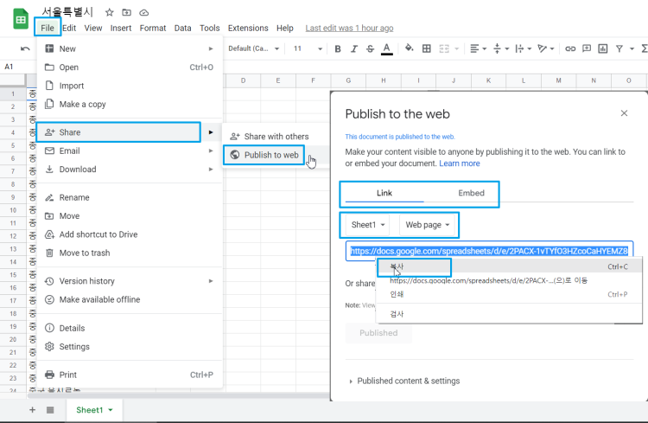
Task: Close the Publish to the web dialog
Action: [x=624, y=113]
